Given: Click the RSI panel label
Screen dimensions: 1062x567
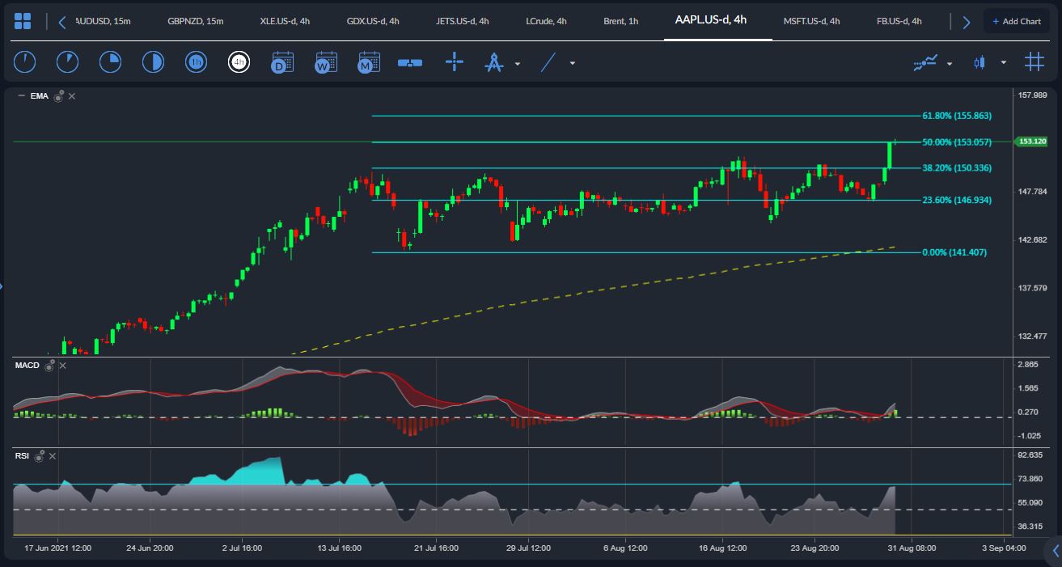Looking at the screenshot, I should click(22, 456).
